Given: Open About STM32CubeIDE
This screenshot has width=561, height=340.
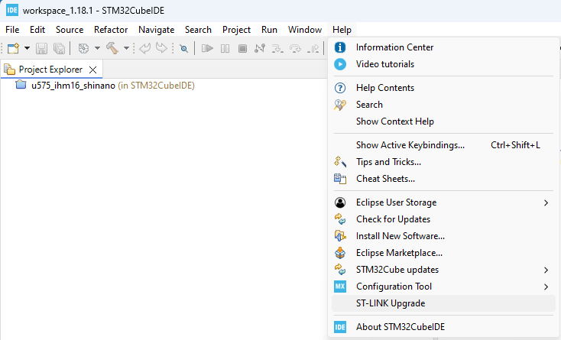Looking at the screenshot, I should (x=443, y=327).
